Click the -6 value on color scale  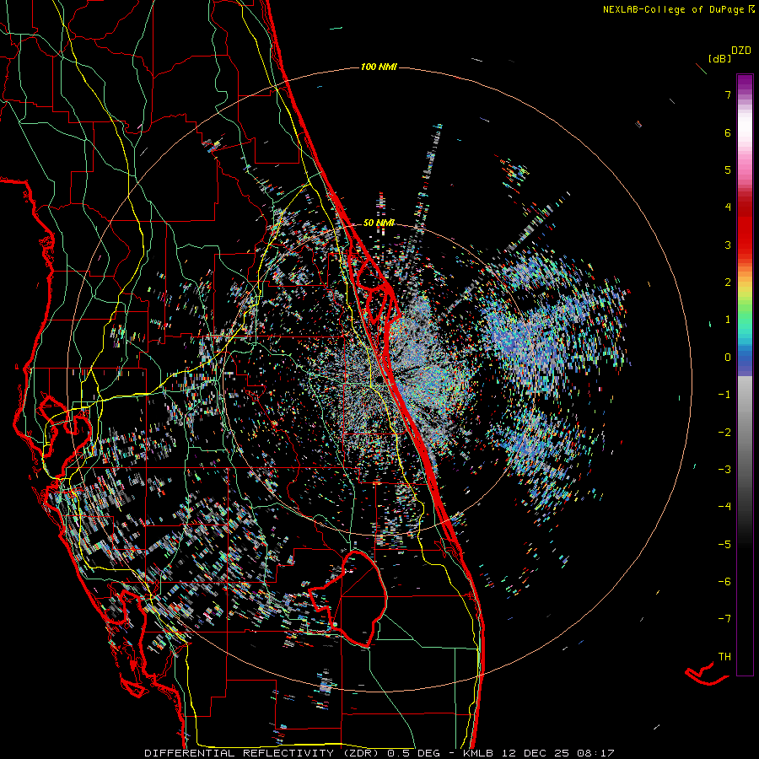pyautogui.click(x=724, y=581)
